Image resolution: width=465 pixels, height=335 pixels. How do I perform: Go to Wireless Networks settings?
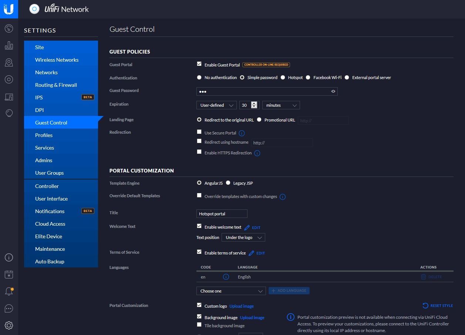57,60
